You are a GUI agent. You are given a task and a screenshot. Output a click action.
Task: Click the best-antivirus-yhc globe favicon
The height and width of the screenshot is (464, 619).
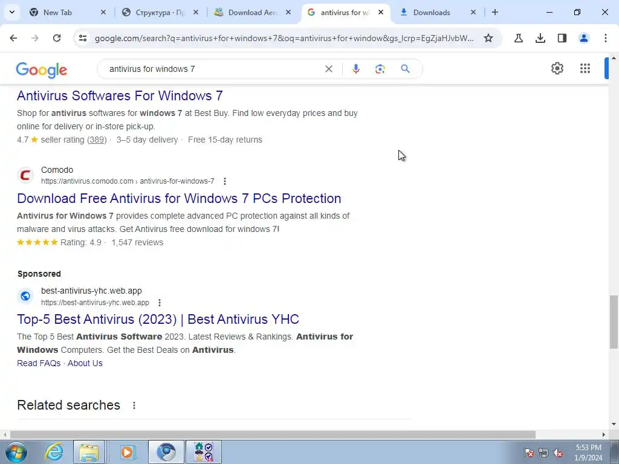[25, 296]
